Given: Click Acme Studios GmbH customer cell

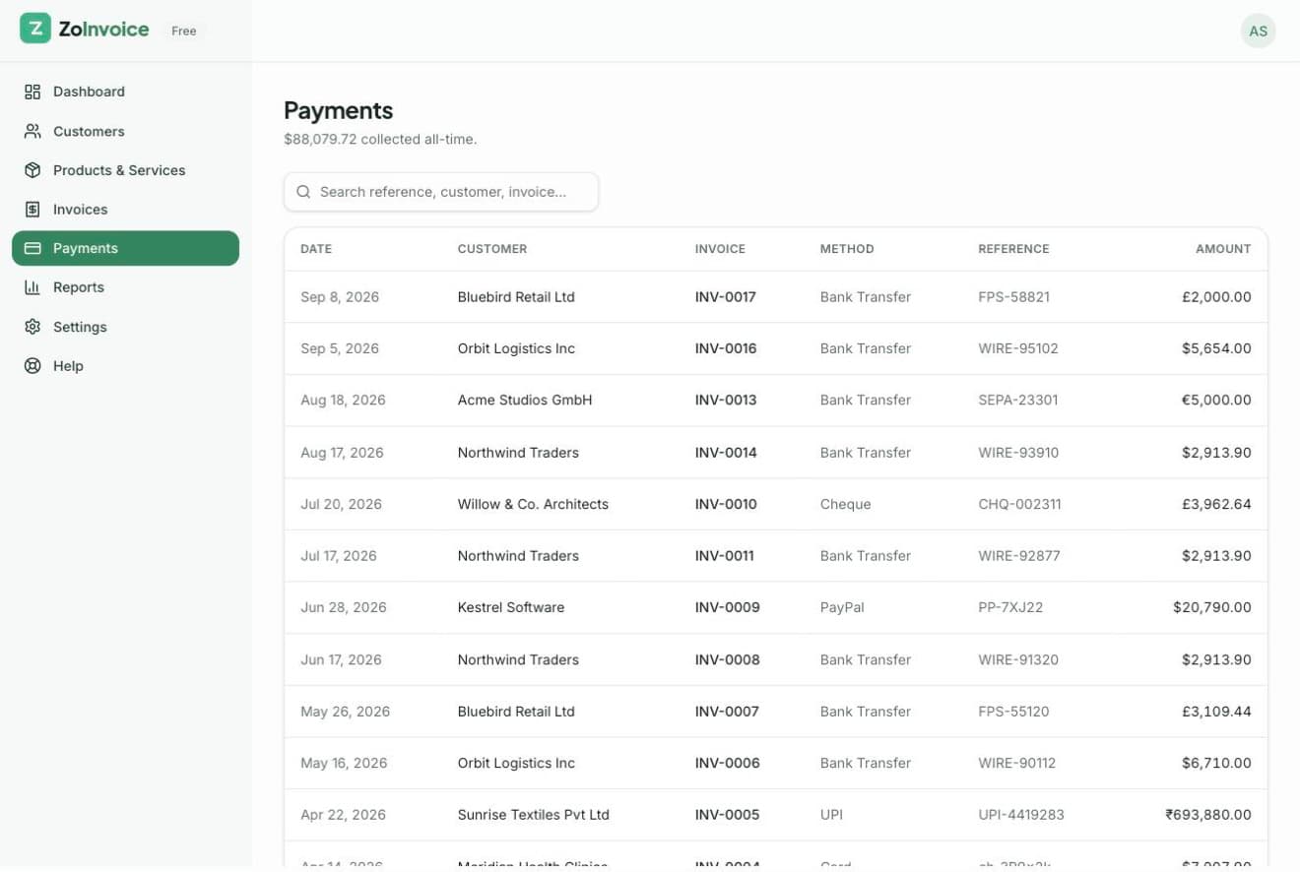Looking at the screenshot, I should tap(525, 401).
